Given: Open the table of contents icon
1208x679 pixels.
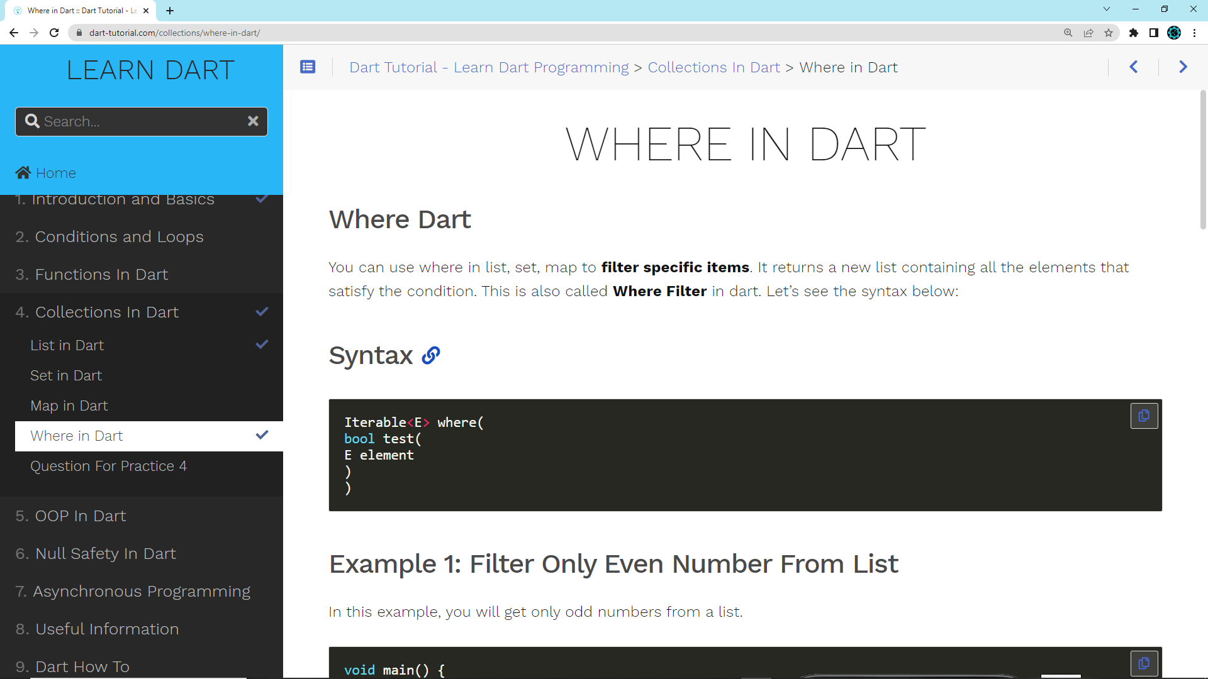Looking at the screenshot, I should coord(308,67).
